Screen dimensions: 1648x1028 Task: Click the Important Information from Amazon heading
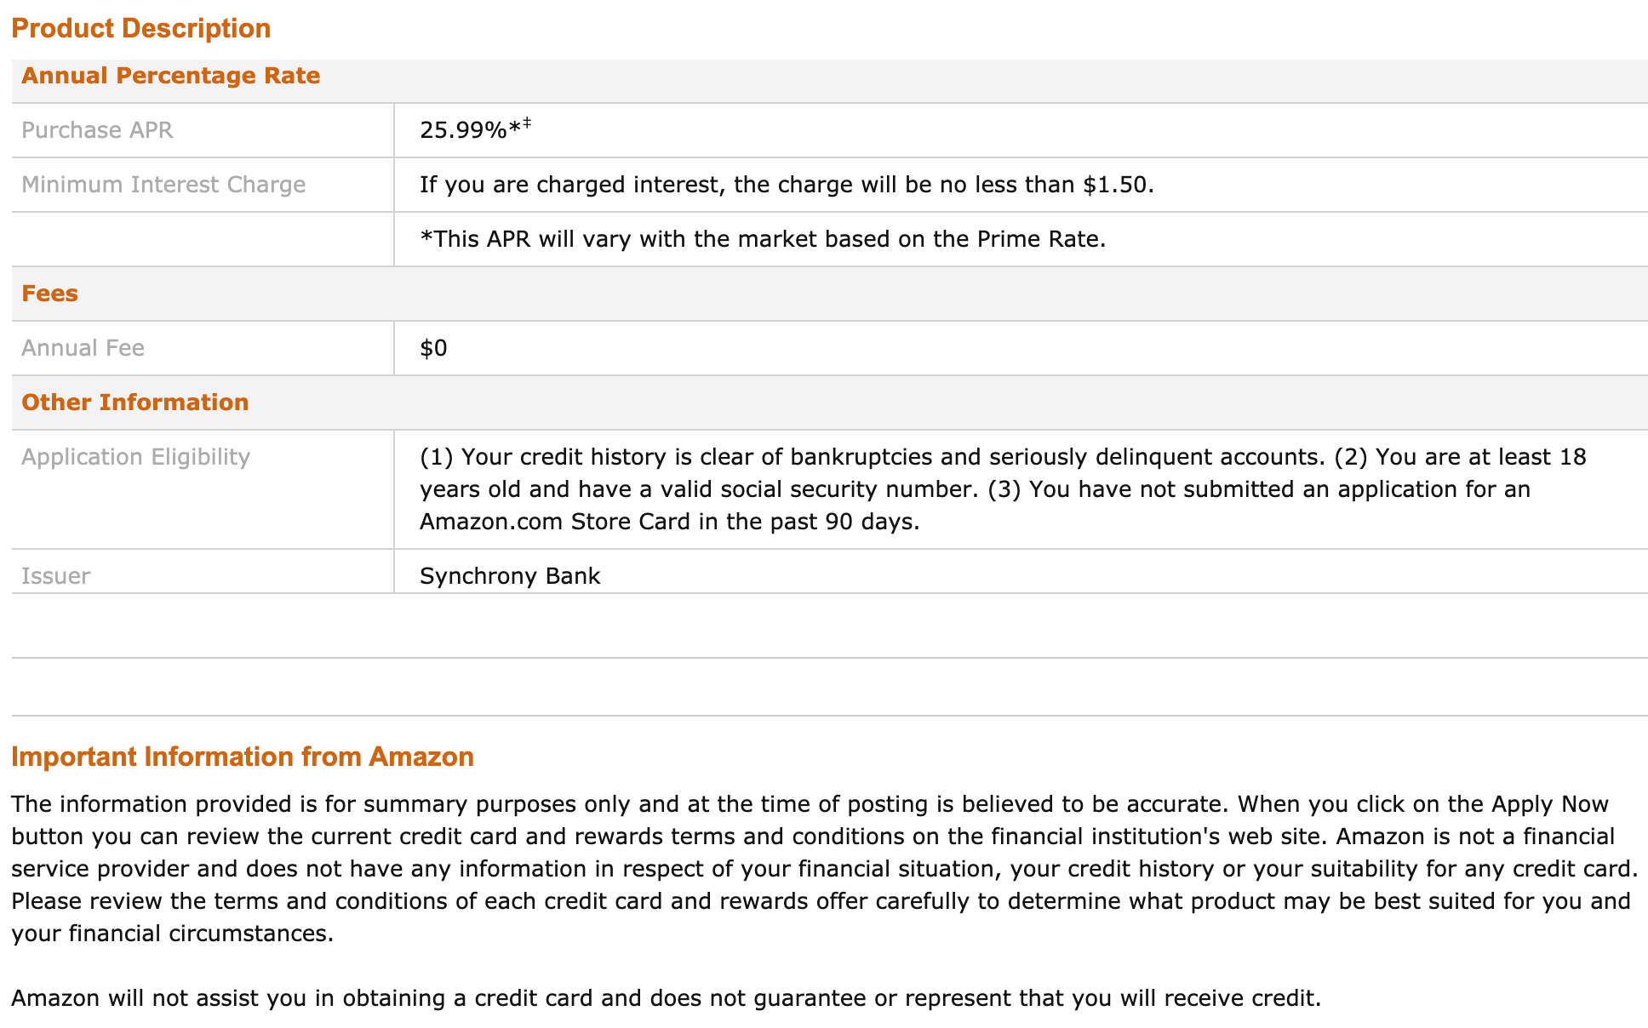click(x=243, y=757)
